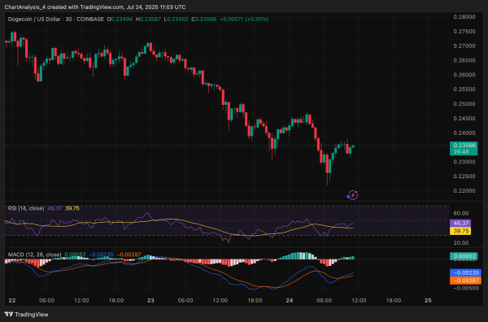Click the RSI (14, close) indicator label

(x=26, y=208)
